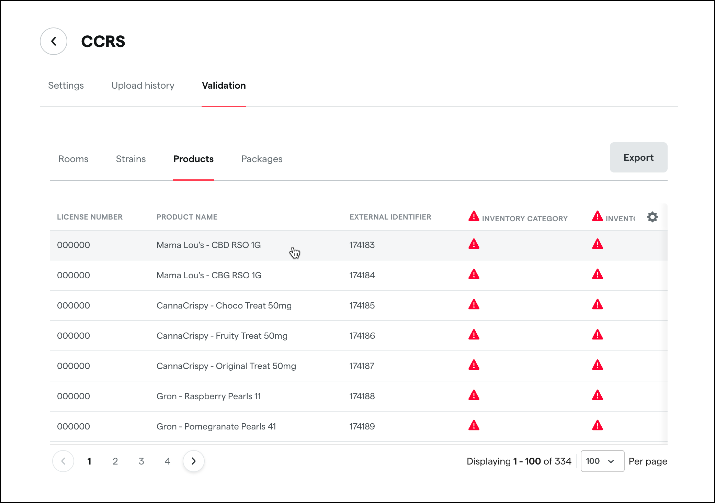Open the Strains sub-tab
This screenshot has width=715, height=503.
coord(131,159)
